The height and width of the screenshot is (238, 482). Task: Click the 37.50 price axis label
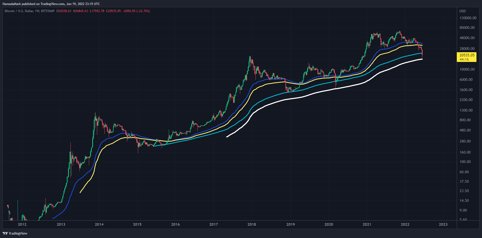(x=464, y=181)
